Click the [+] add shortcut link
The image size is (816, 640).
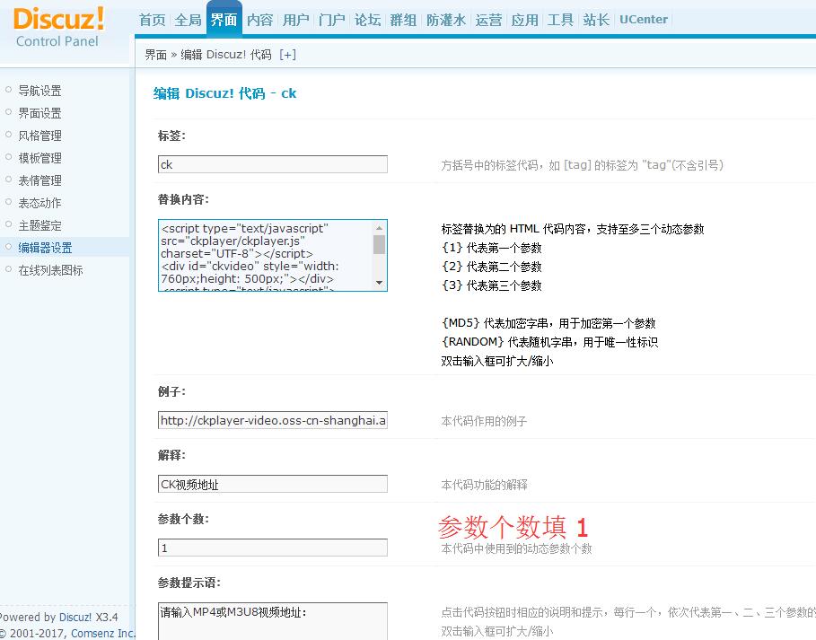[287, 55]
